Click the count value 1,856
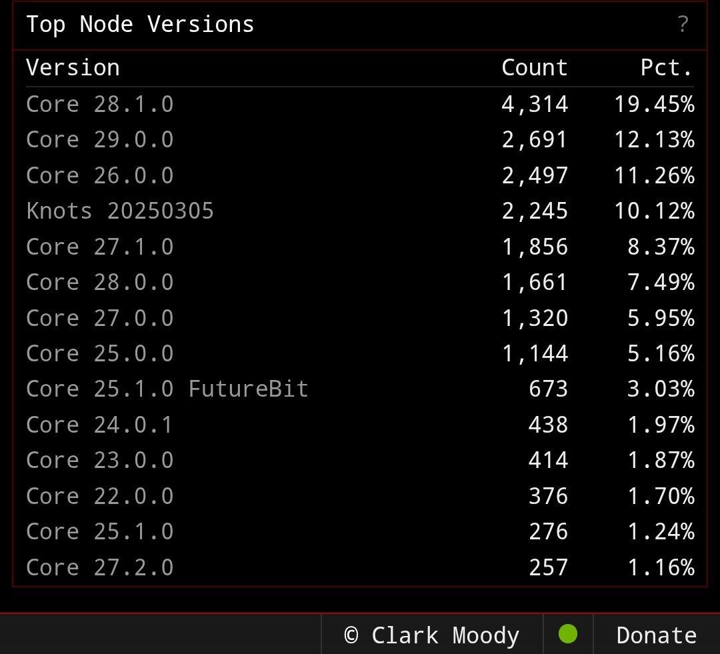Viewport: 720px width, 654px height. point(535,247)
